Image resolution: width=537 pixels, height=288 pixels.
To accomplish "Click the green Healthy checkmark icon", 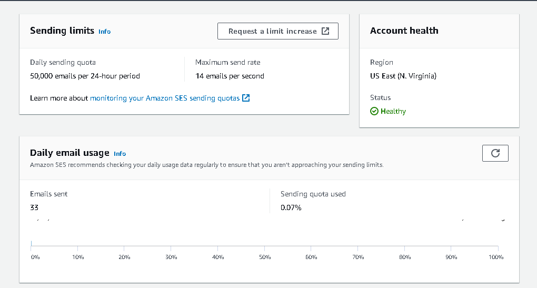I will (374, 111).
